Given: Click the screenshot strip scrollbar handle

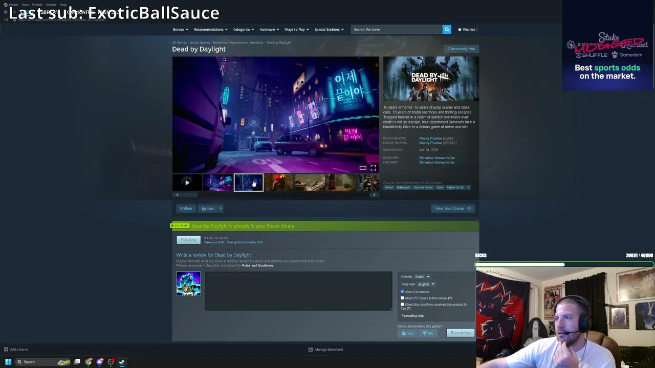Looking at the screenshot, I should point(190,195).
